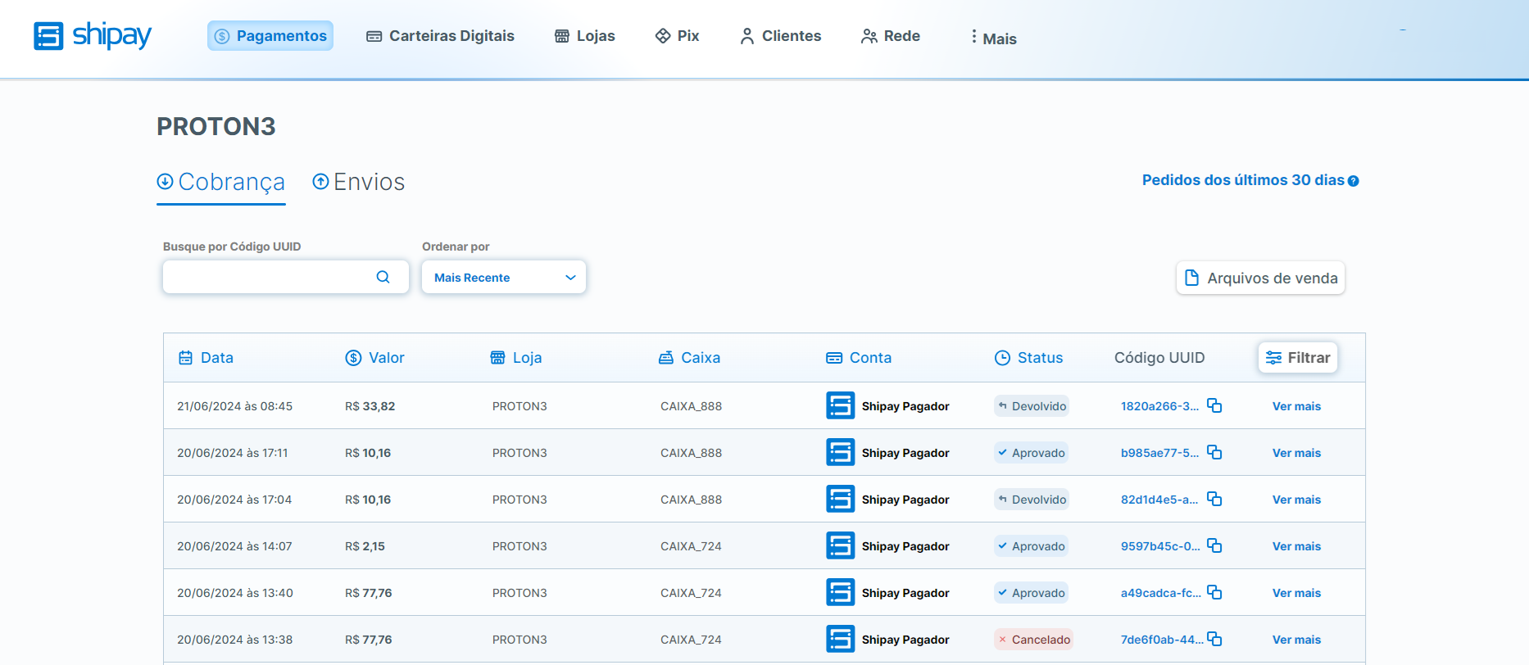Image resolution: width=1529 pixels, height=665 pixels.
Task: Switch to the Envios tab
Action: (x=359, y=182)
